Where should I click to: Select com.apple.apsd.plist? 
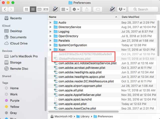click(72, 104)
